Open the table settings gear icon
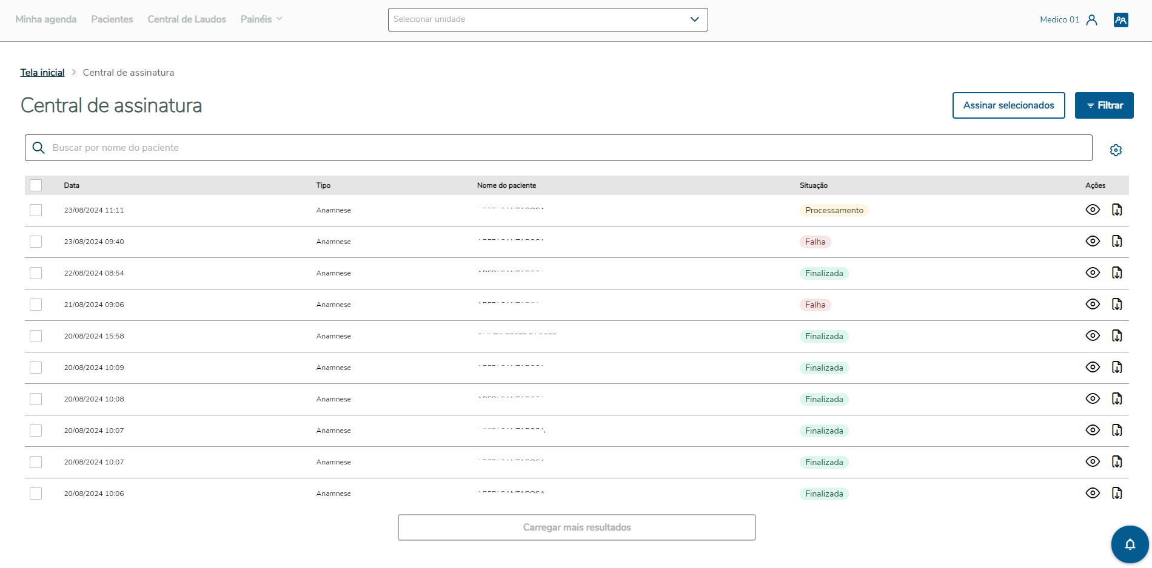The height and width of the screenshot is (568, 1152). point(1116,150)
